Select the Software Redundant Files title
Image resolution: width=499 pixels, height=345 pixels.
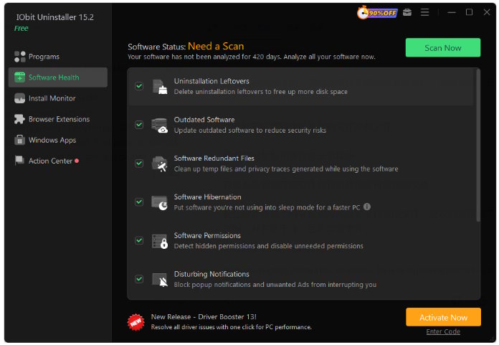(x=214, y=159)
